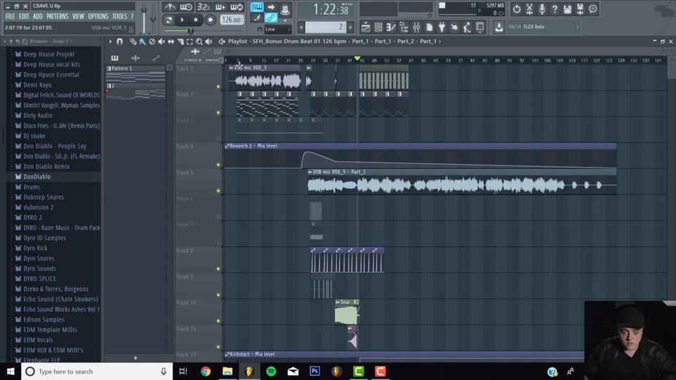Toggle mute light on Track 10
Viewport: 676px width, 380px height.
click(218, 321)
